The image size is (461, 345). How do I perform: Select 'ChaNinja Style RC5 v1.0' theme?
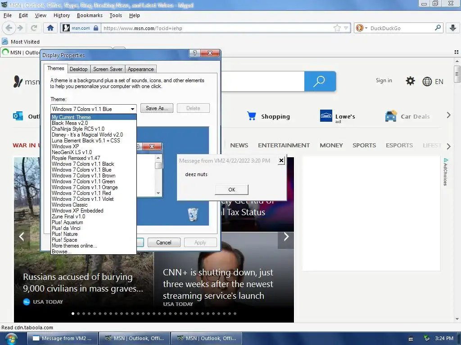(94, 129)
